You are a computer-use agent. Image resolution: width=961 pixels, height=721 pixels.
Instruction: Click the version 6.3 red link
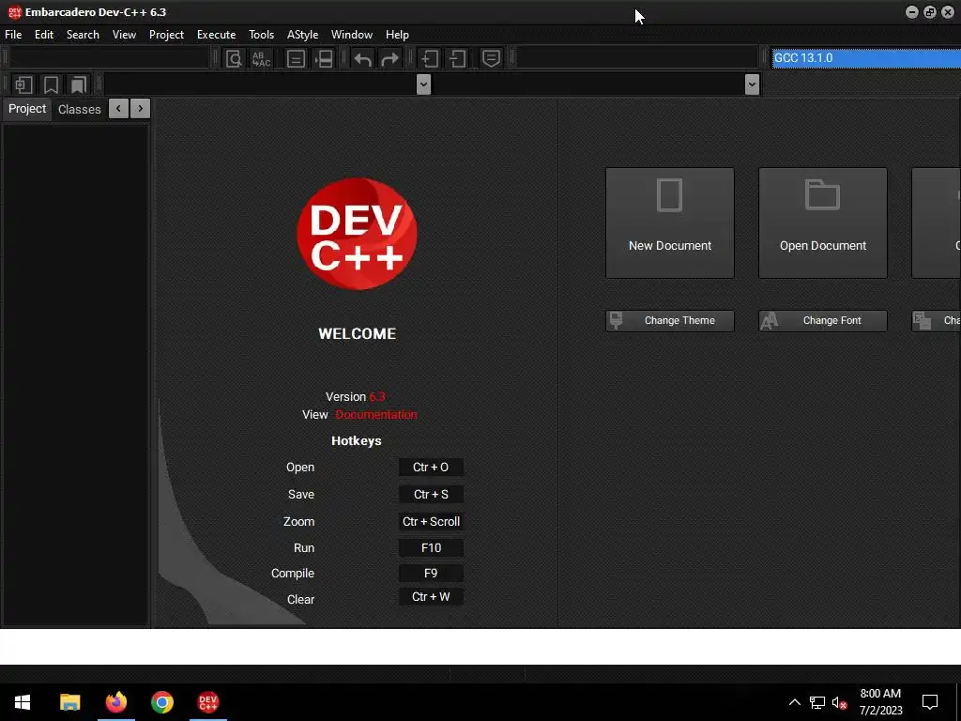(377, 397)
